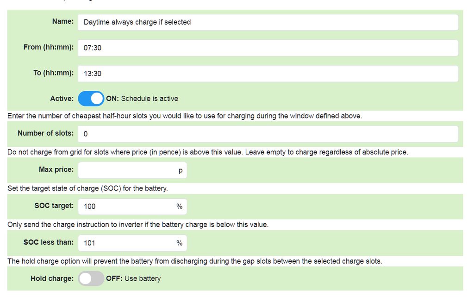Click the "Name:" field label
Screen dimensions: 474x297
[x=63, y=21]
